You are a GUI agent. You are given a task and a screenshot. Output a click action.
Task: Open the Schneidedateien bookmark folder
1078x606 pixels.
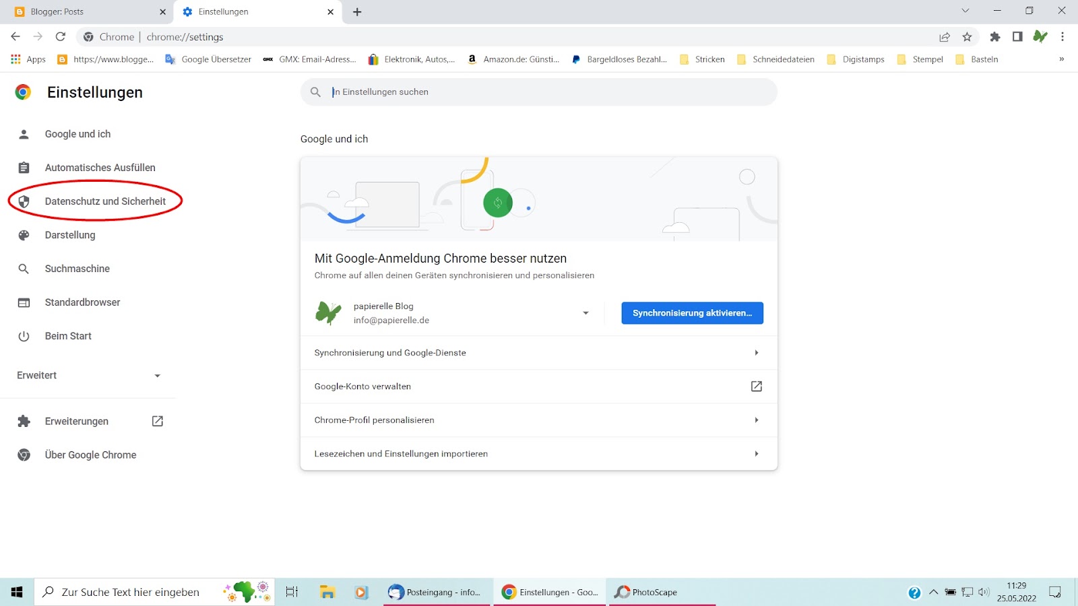[x=775, y=59]
